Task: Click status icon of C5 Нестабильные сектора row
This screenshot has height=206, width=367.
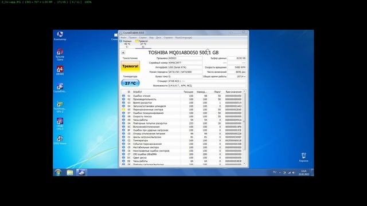Action: 124,148
